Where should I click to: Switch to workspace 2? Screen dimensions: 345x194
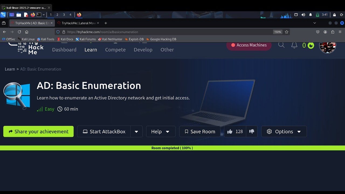pyautogui.click(x=57, y=15)
